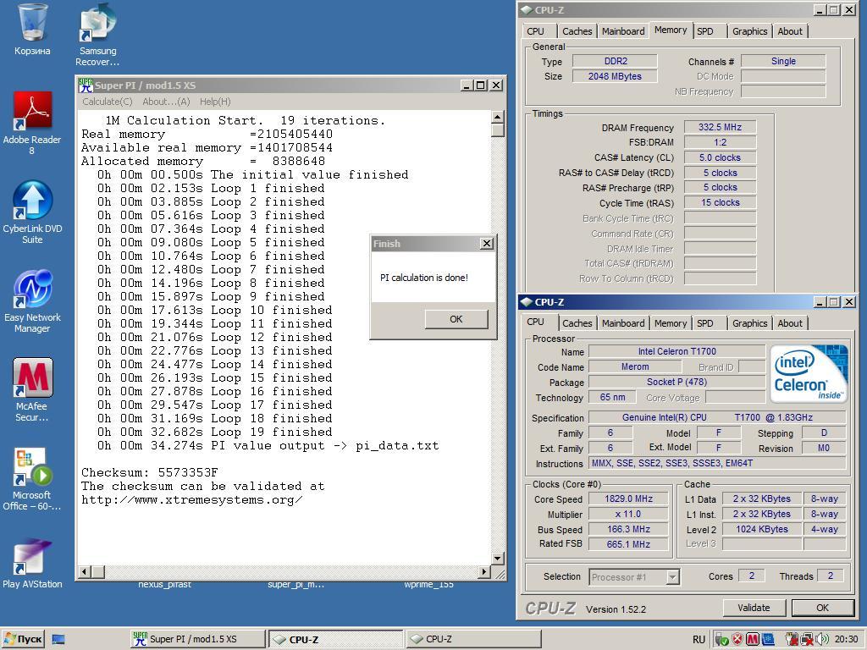Viewport: 867px width, 650px height.
Task: Open the Help(H) menu in Super PI
Action: 215,102
